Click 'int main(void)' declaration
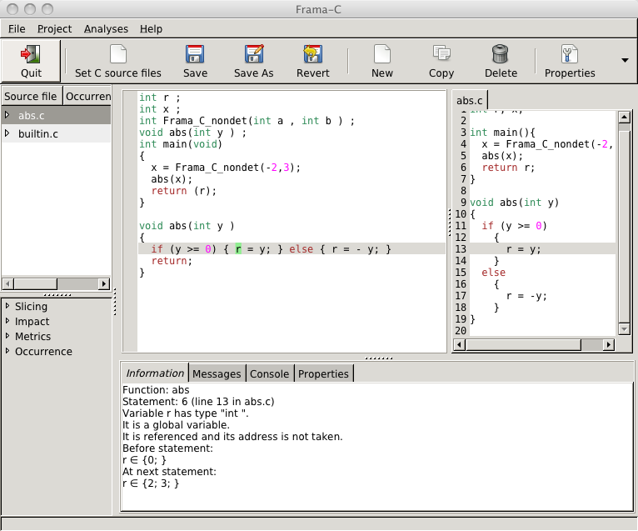Image resolution: width=638 pixels, height=531 pixels. click(x=181, y=144)
